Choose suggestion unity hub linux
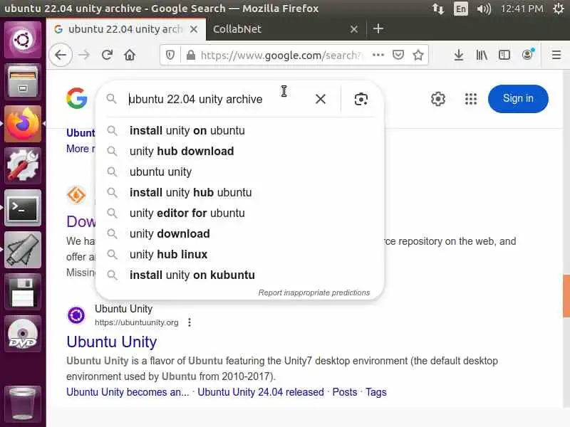Image resolution: width=570 pixels, height=427 pixels. (239, 255)
